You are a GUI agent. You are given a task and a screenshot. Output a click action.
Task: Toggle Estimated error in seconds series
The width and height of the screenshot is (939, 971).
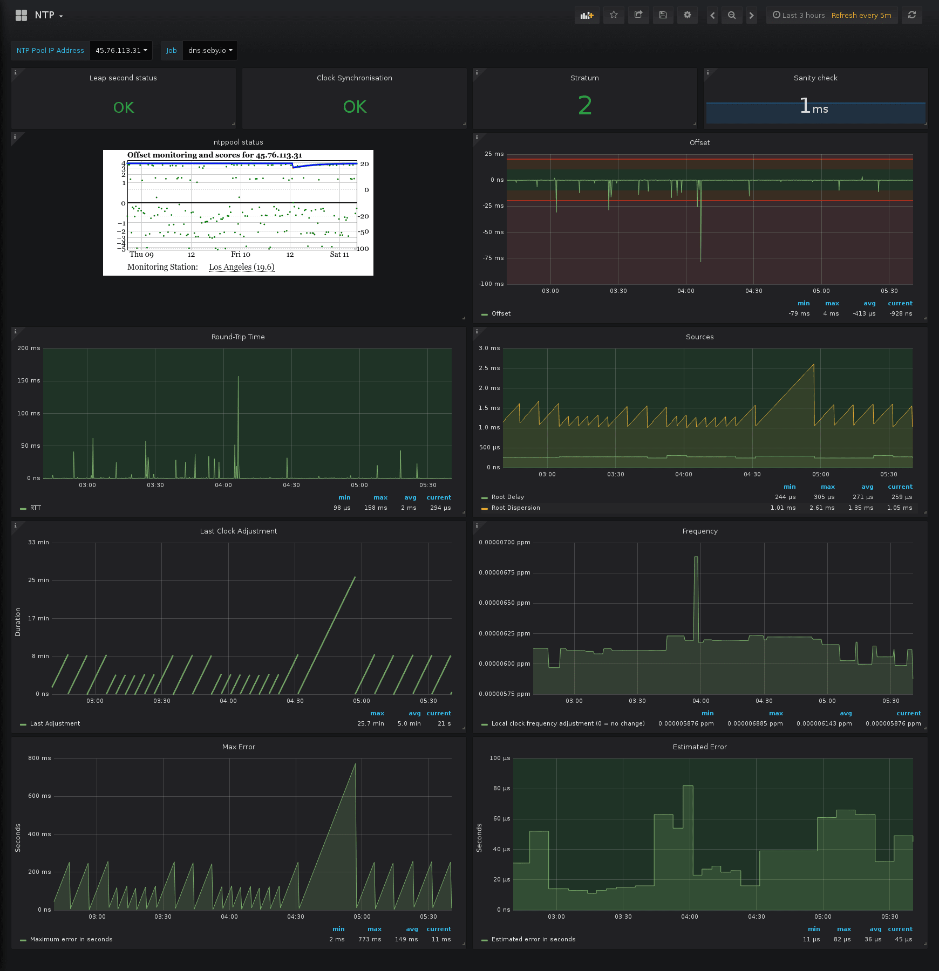point(534,939)
